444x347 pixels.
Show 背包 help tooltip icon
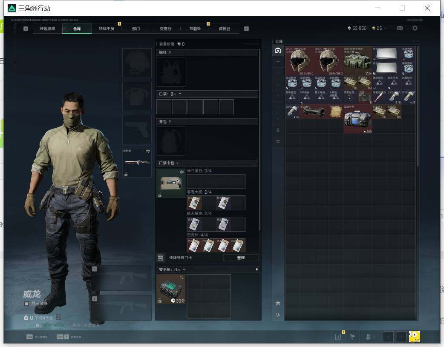170,122
